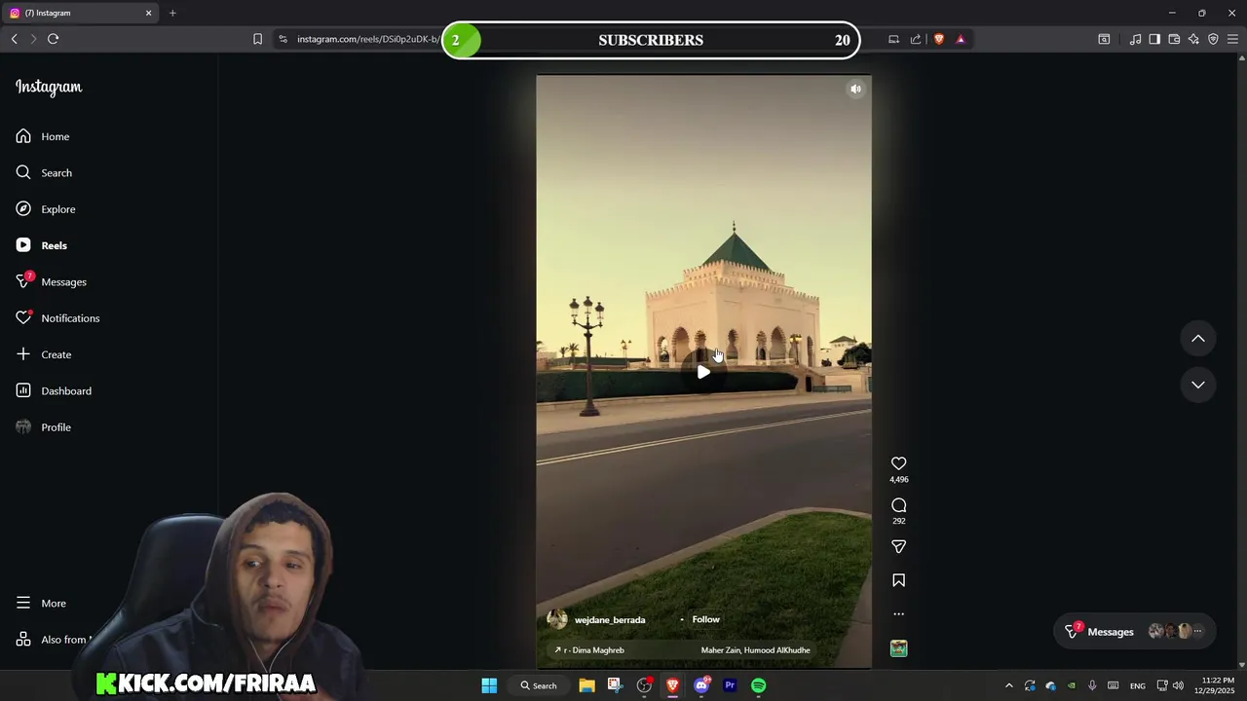
Task: Open Spotify from taskbar
Action: [x=758, y=685]
